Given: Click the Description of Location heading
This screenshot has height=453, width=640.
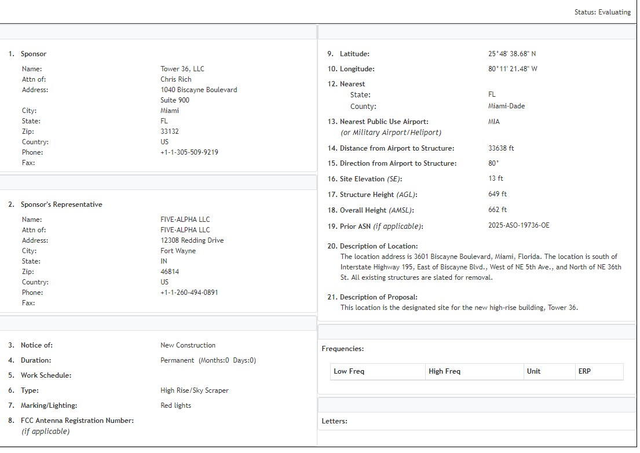Looking at the screenshot, I should pos(378,246).
